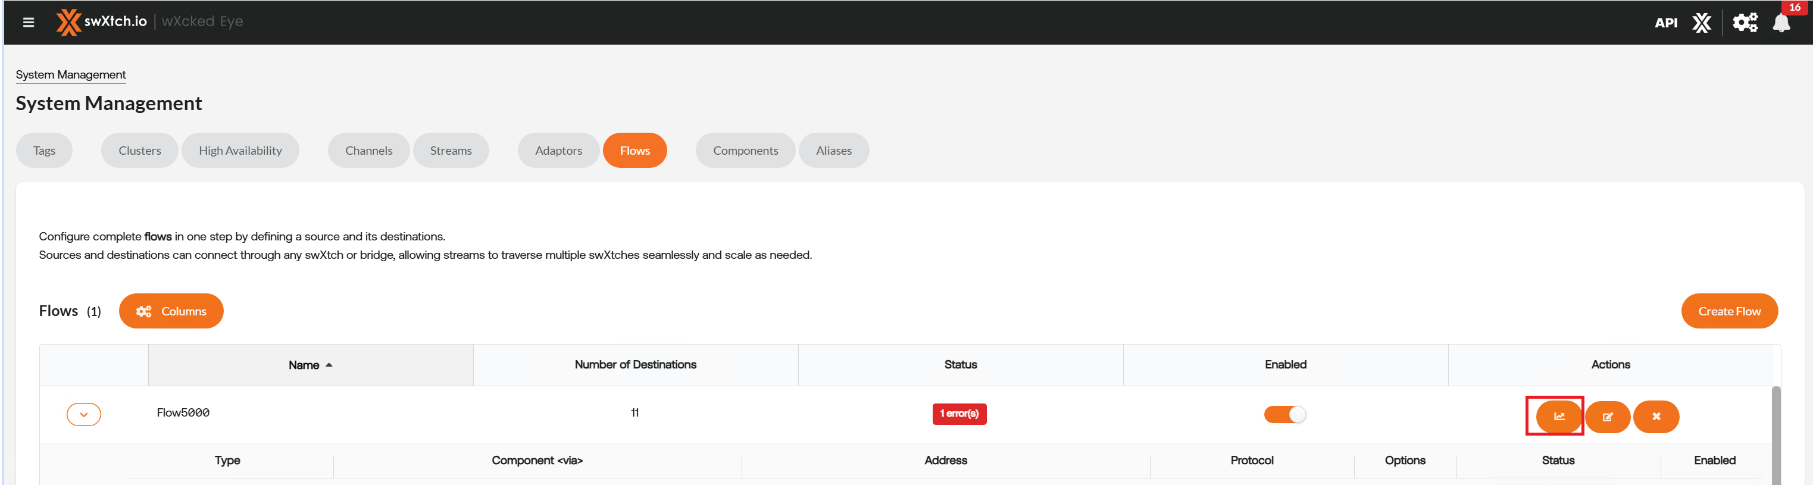Open settings gears icon

click(x=1745, y=23)
